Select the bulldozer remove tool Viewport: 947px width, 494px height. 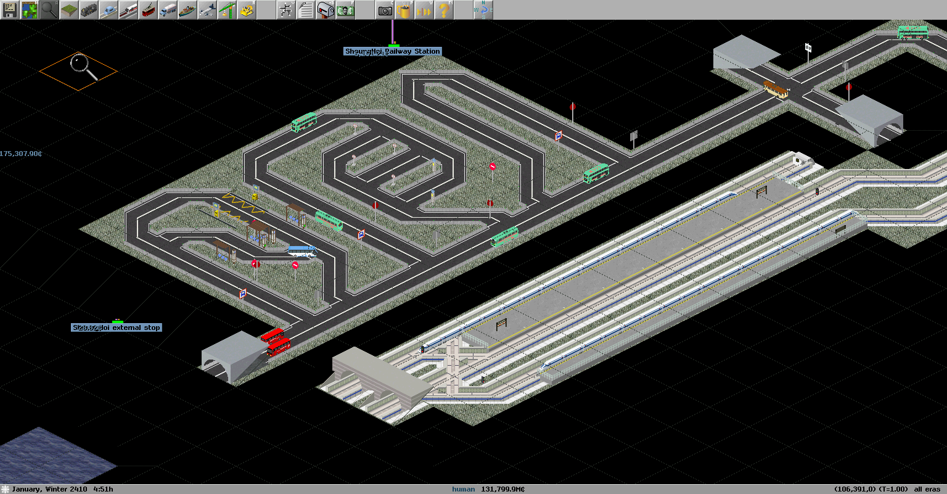coord(247,10)
